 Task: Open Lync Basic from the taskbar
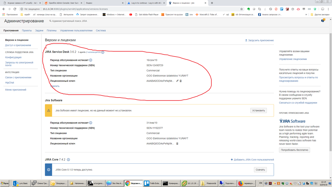click(x=21, y=183)
